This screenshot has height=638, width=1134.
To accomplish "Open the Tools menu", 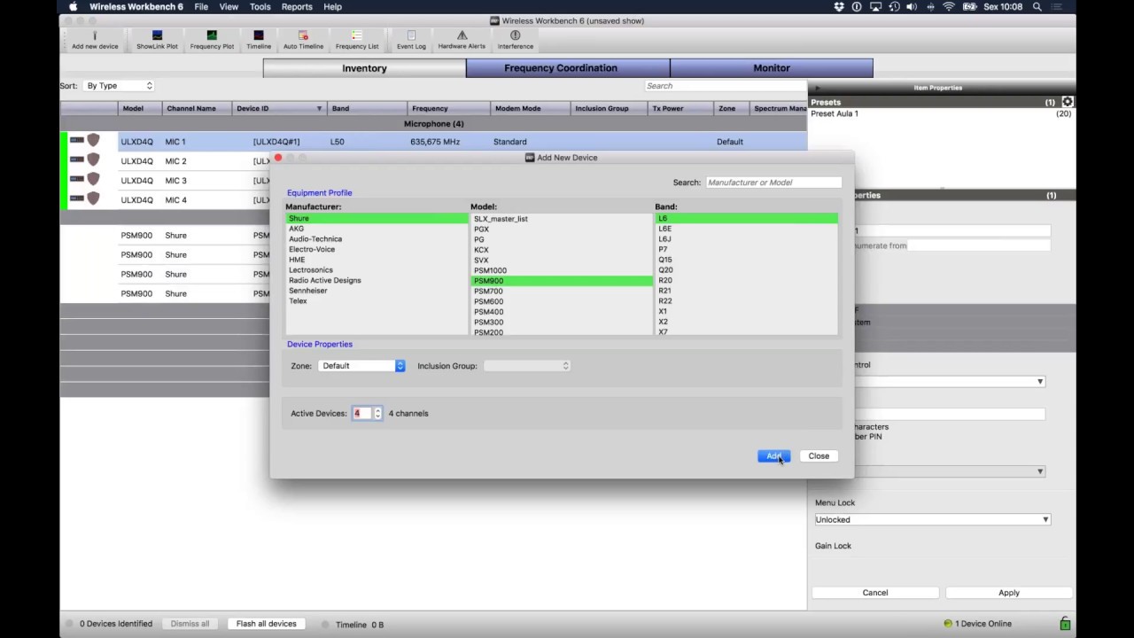I will pos(260,7).
